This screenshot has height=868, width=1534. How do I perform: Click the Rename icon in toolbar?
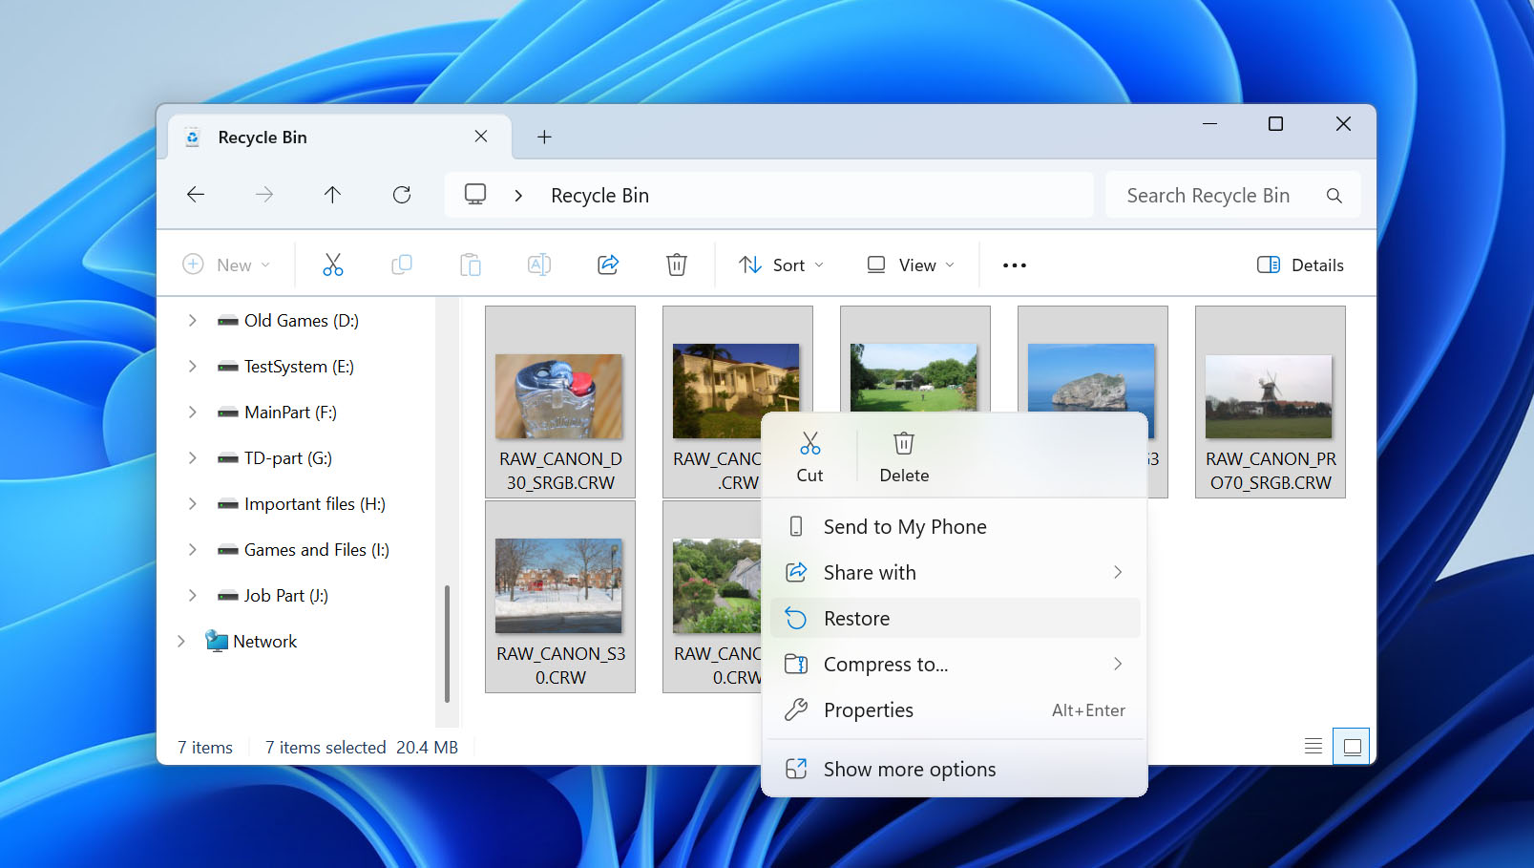point(539,265)
